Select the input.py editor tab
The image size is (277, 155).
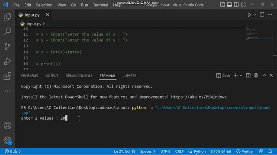click(34, 15)
